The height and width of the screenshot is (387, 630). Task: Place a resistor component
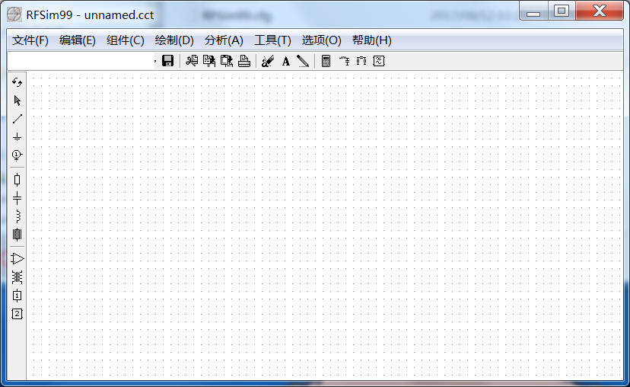pyautogui.click(x=17, y=180)
